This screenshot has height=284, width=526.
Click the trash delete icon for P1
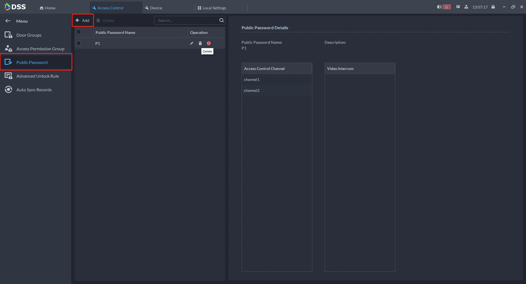[200, 43]
